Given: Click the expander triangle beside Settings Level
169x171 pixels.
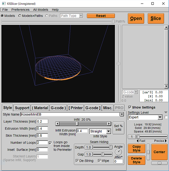Looking at the screenshot, I should pos(166,112).
